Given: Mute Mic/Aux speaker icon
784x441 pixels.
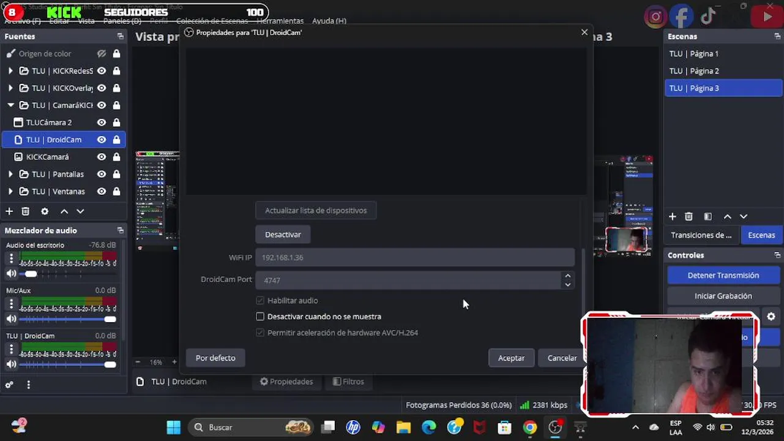Looking at the screenshot, I should [x=11, y=319].
